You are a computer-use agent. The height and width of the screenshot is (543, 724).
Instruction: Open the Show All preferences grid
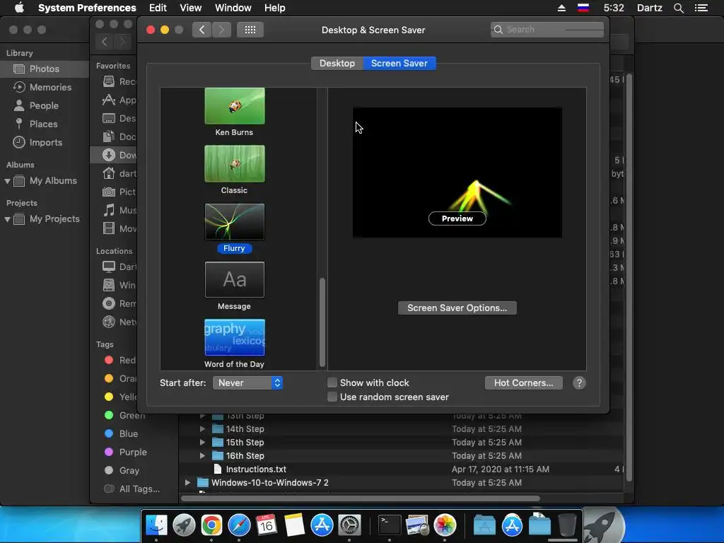coord(250,30)
